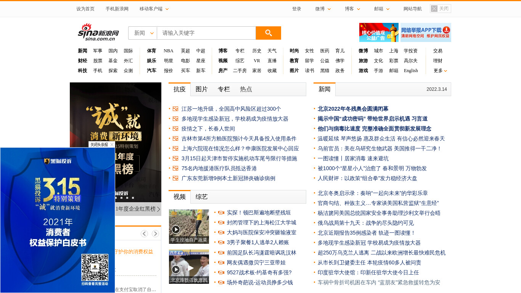Image resolution: width=521 pixels, height=293 pixels.
Task: Click the 登录 login link
Action: coord(297,9)
